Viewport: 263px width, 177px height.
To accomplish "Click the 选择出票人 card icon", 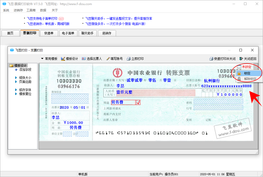I will tap(84, 58).
